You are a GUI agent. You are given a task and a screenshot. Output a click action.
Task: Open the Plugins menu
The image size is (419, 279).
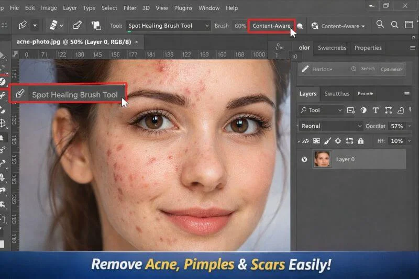point(183,8)
